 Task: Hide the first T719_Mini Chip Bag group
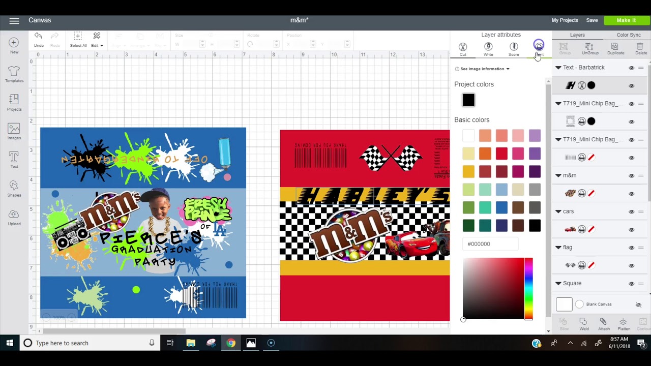coord(632,104)
